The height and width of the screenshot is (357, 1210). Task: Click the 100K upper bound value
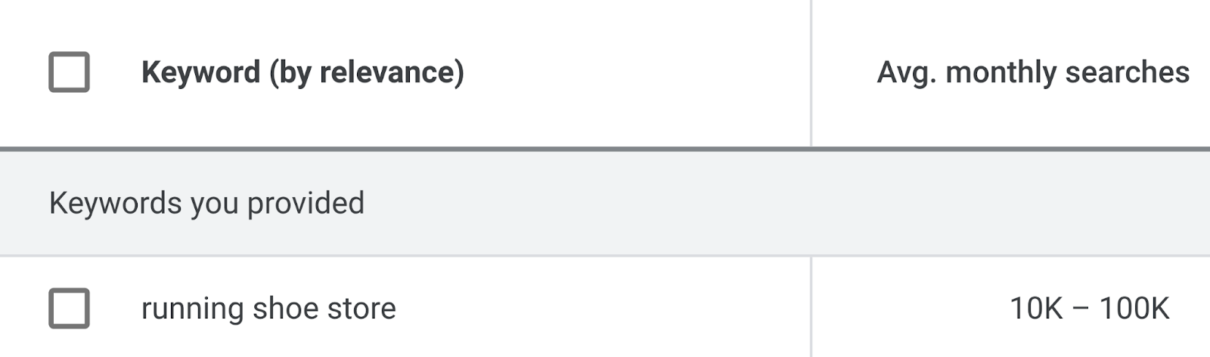tap(1134, 308)
